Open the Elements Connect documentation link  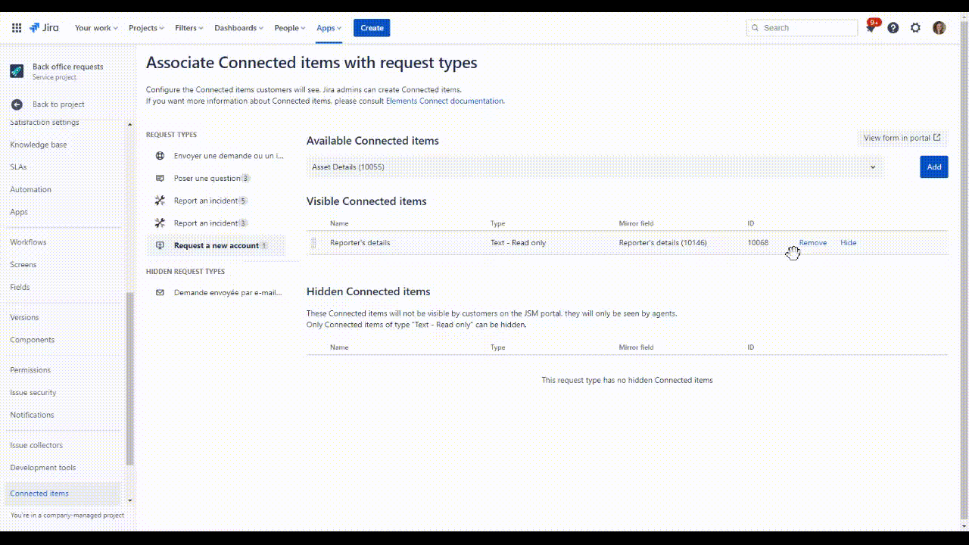444,101
